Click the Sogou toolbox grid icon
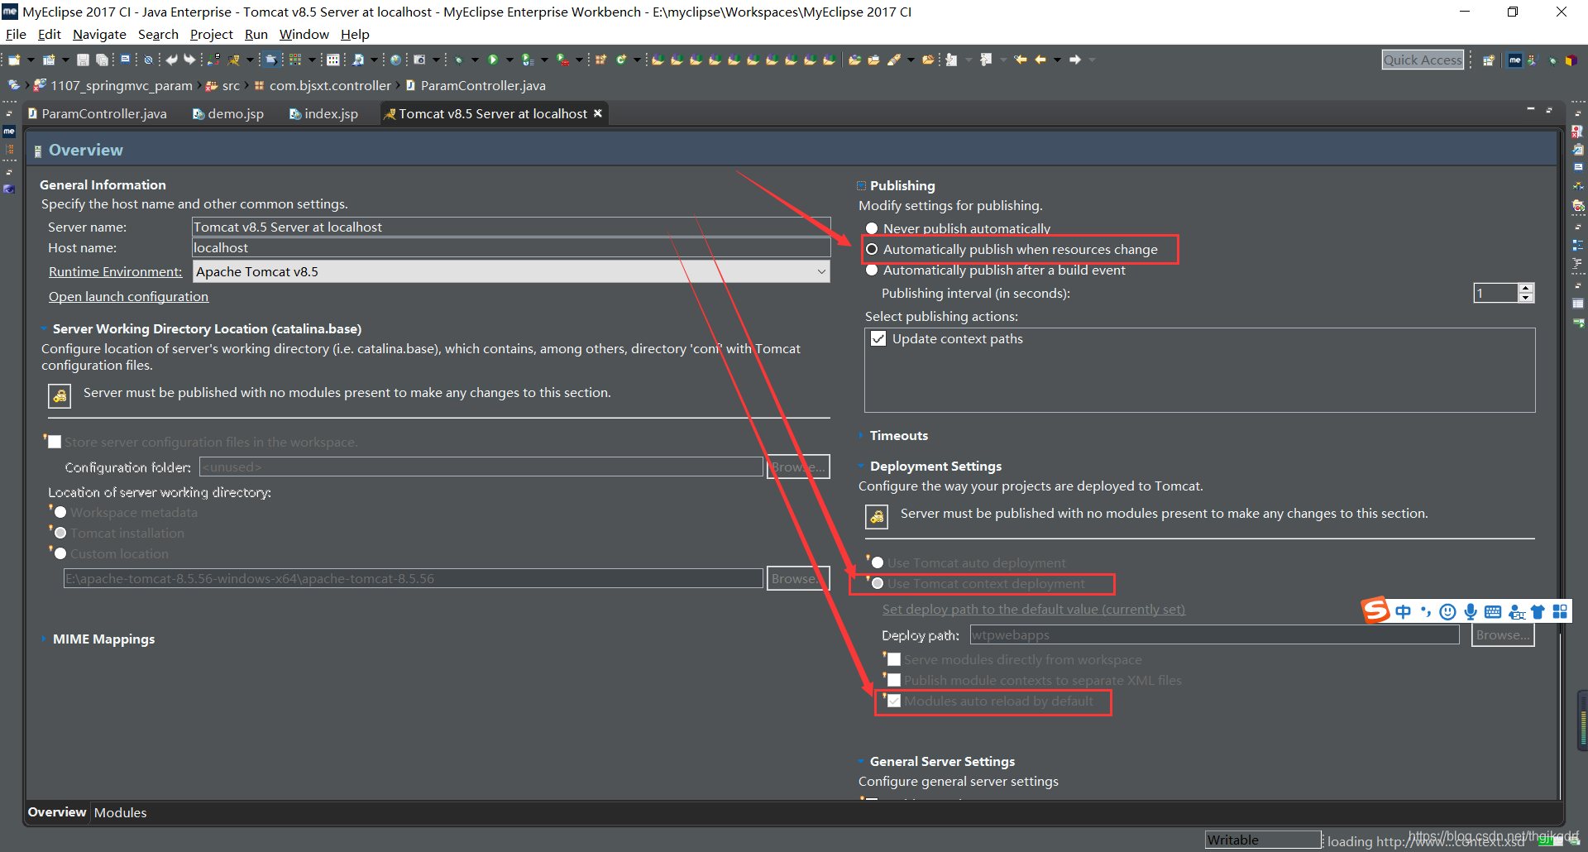Screen dimensions: 1588x852 1560,611
